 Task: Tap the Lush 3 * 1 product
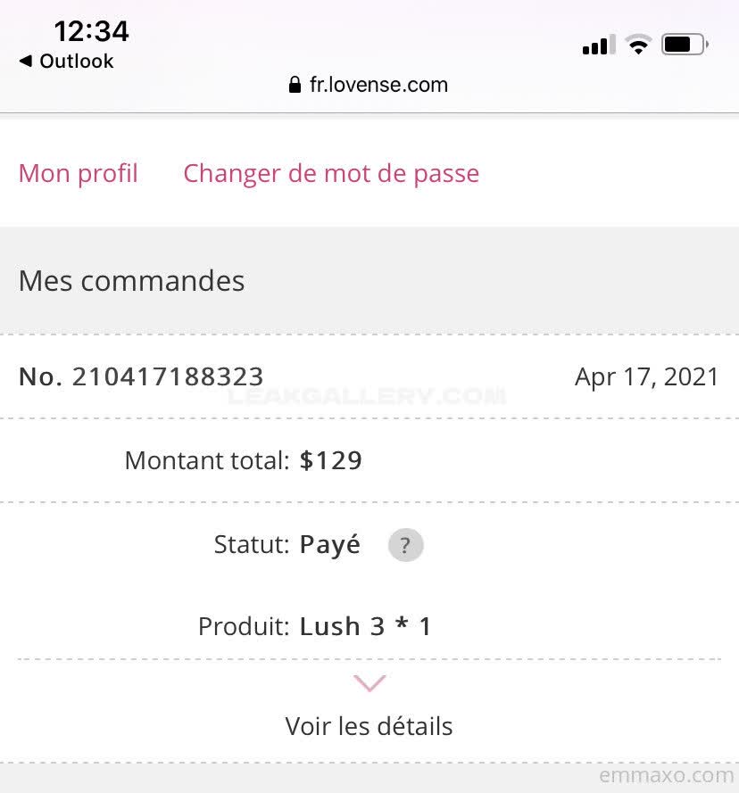point(366,626)
